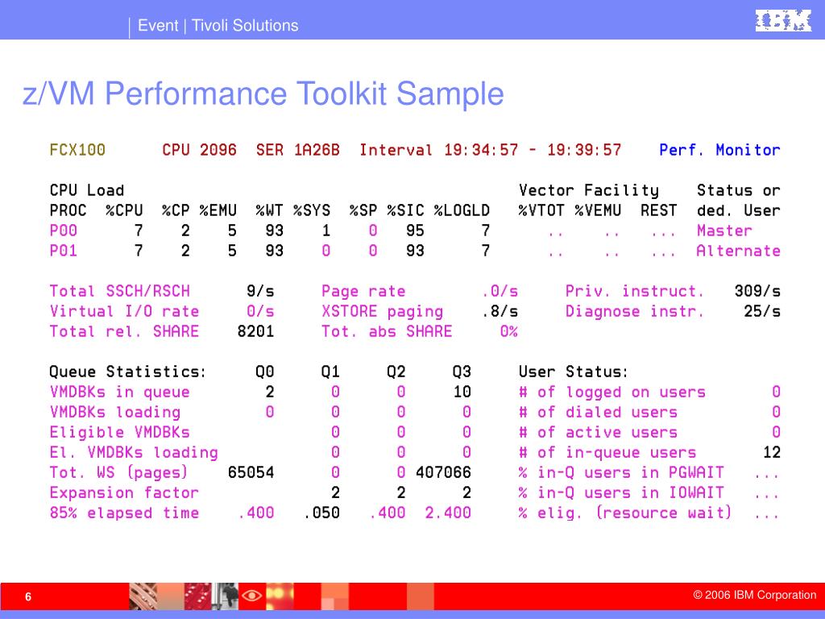
Task: Click the "Q2" queue column header
Action: pos(396,372)
